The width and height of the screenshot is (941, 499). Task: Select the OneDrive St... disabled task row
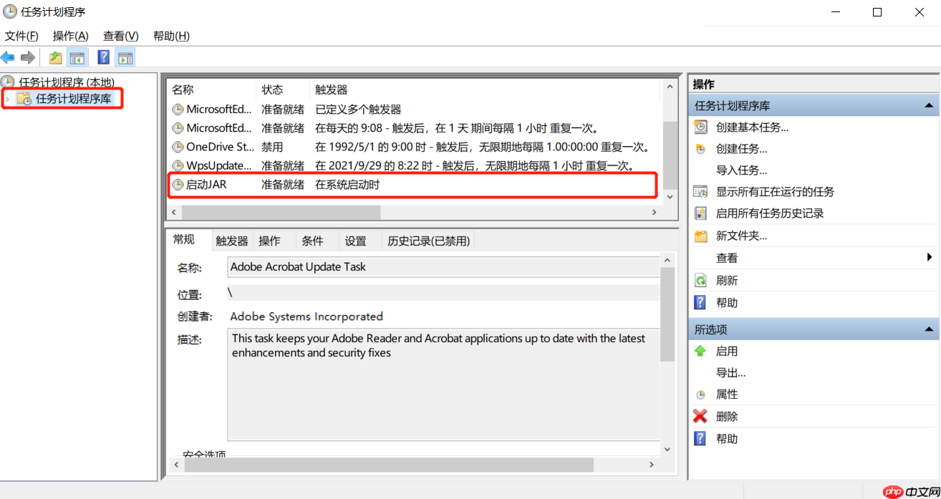(414, 147)
